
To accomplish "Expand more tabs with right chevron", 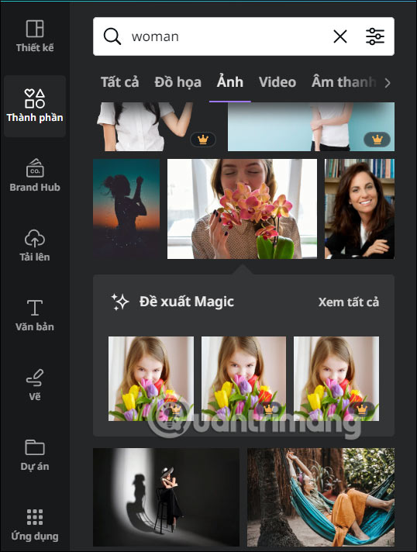I will 388,83.
